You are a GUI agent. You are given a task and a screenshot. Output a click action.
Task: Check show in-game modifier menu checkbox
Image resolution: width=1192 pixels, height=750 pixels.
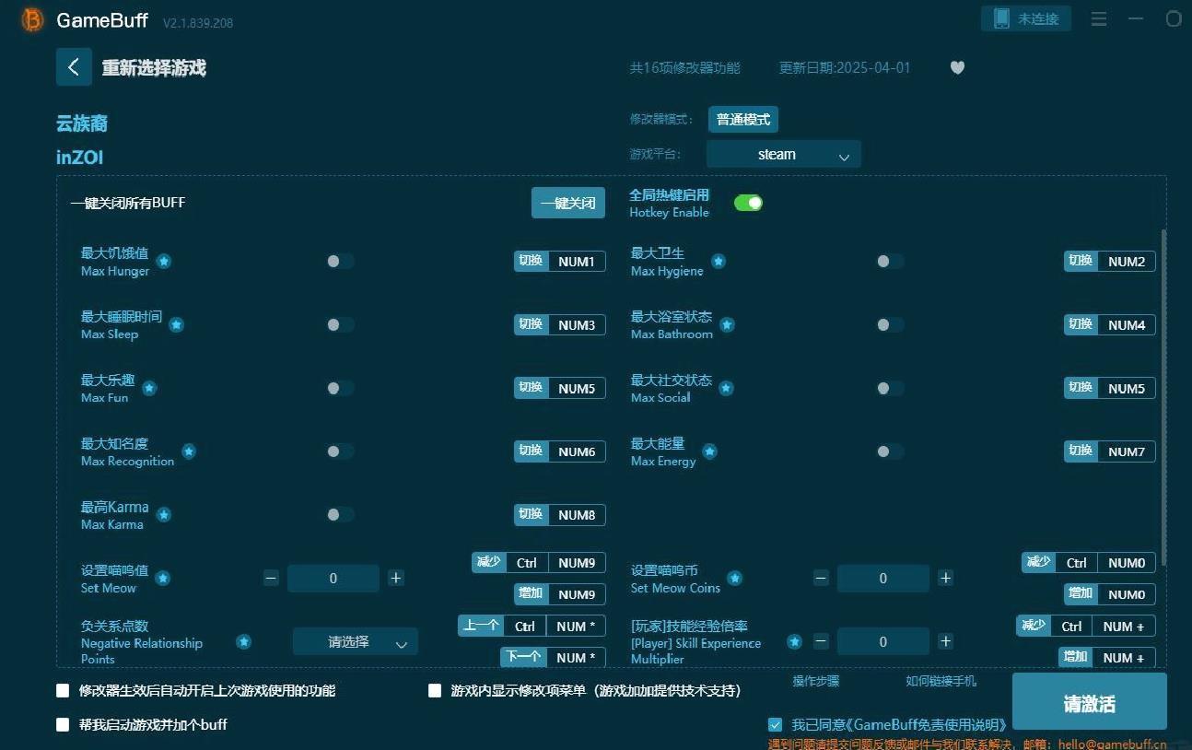click(435, 690)
